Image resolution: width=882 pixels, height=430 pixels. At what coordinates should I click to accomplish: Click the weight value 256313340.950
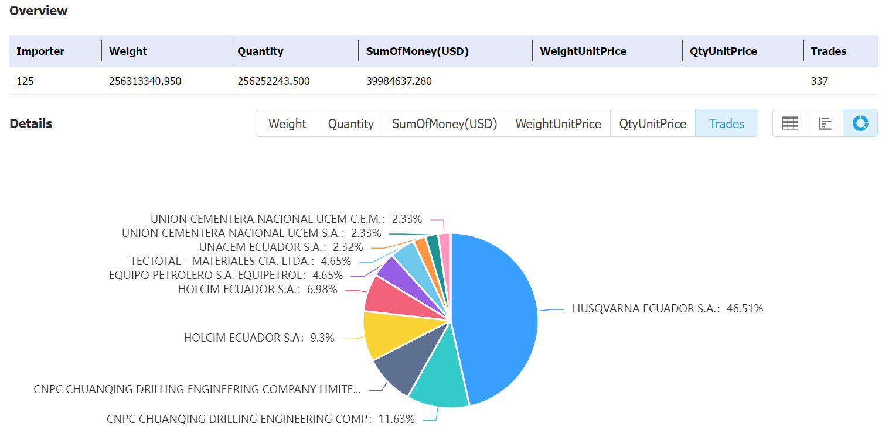coord(145,81)
